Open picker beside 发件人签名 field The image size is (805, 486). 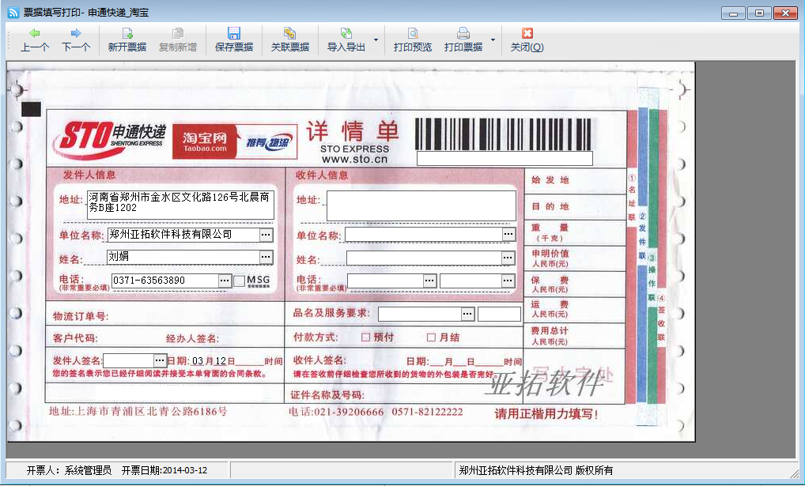[x=160, y=360]
